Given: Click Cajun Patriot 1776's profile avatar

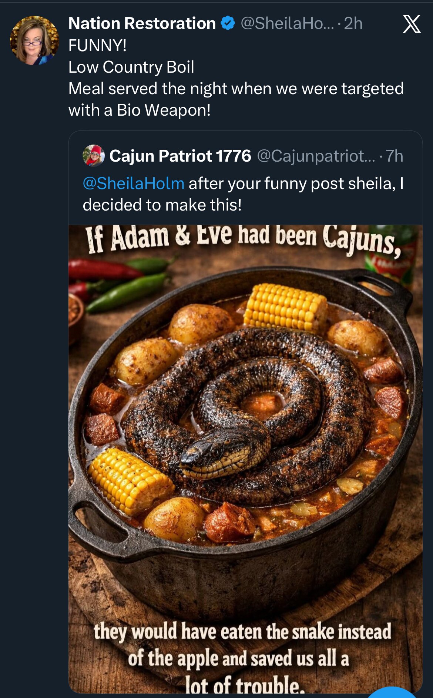Looking at the screenshot, I should tap(93, 156).
